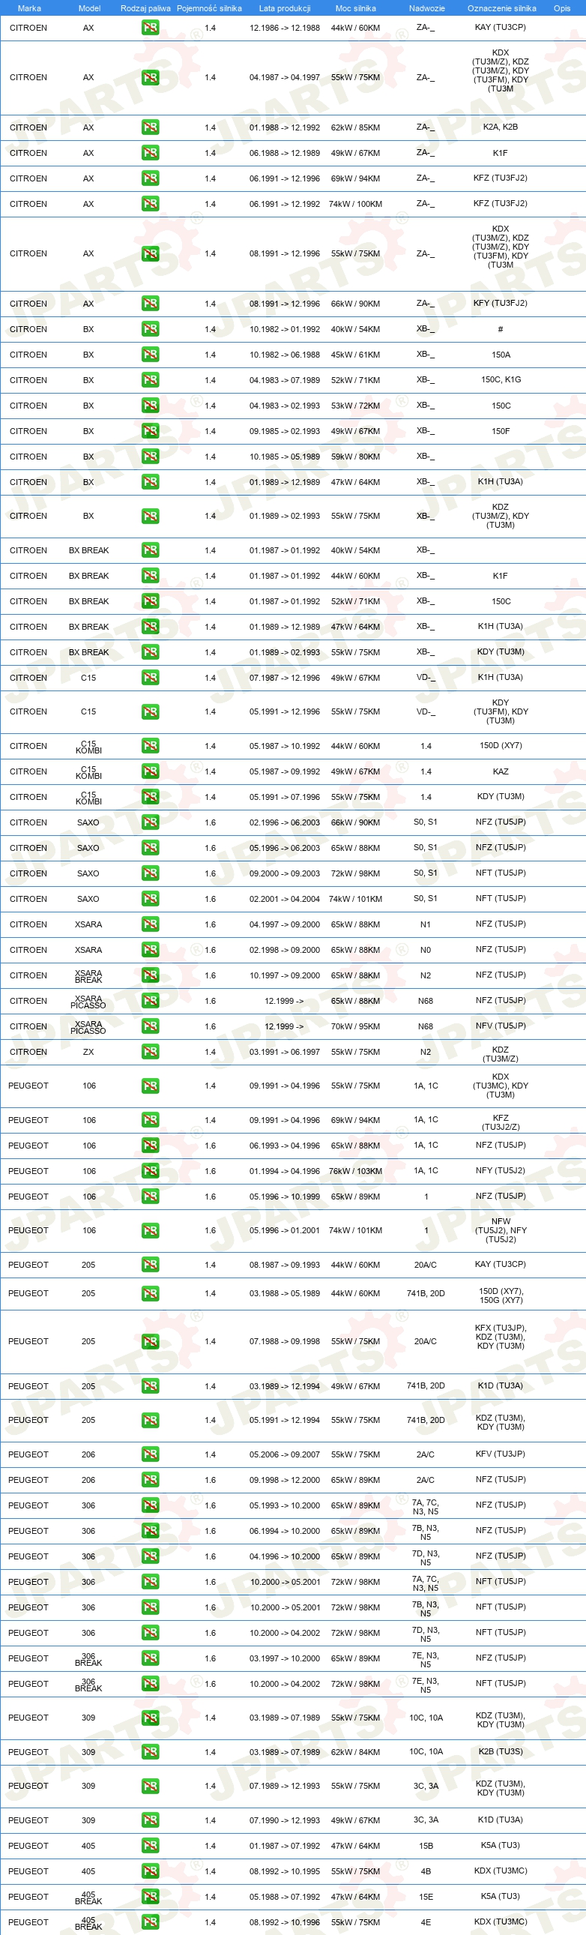Click fuel icon in BX 150F row
Screen dimensions: 586x1935
(x=151, y=431)
